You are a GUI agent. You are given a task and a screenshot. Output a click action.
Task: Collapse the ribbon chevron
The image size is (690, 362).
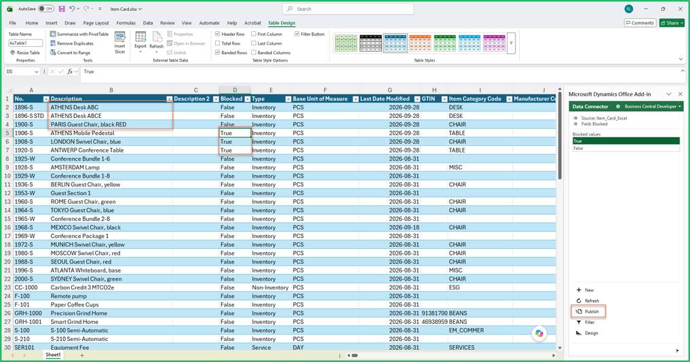(x=681, y=59)
